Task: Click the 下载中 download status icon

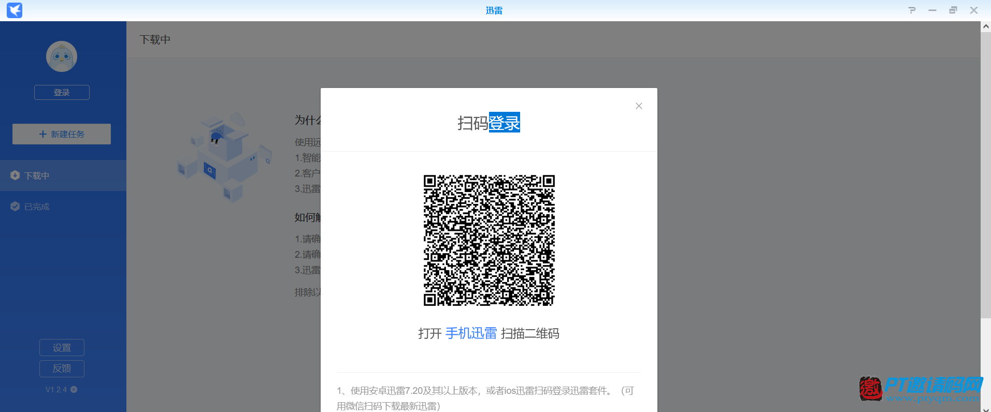Action: tap(15, 175)
